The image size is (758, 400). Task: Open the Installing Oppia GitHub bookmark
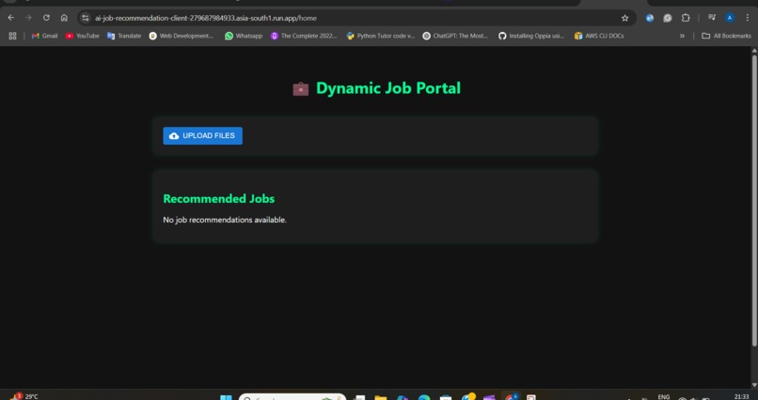[x=531, y=36]
